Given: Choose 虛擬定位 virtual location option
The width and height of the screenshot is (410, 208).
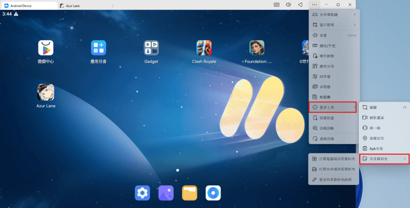Looking at the screenshot, I should pos(384,138).
